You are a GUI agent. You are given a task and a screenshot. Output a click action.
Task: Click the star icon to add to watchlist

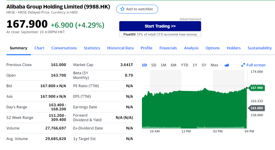[x=122, y=9]
